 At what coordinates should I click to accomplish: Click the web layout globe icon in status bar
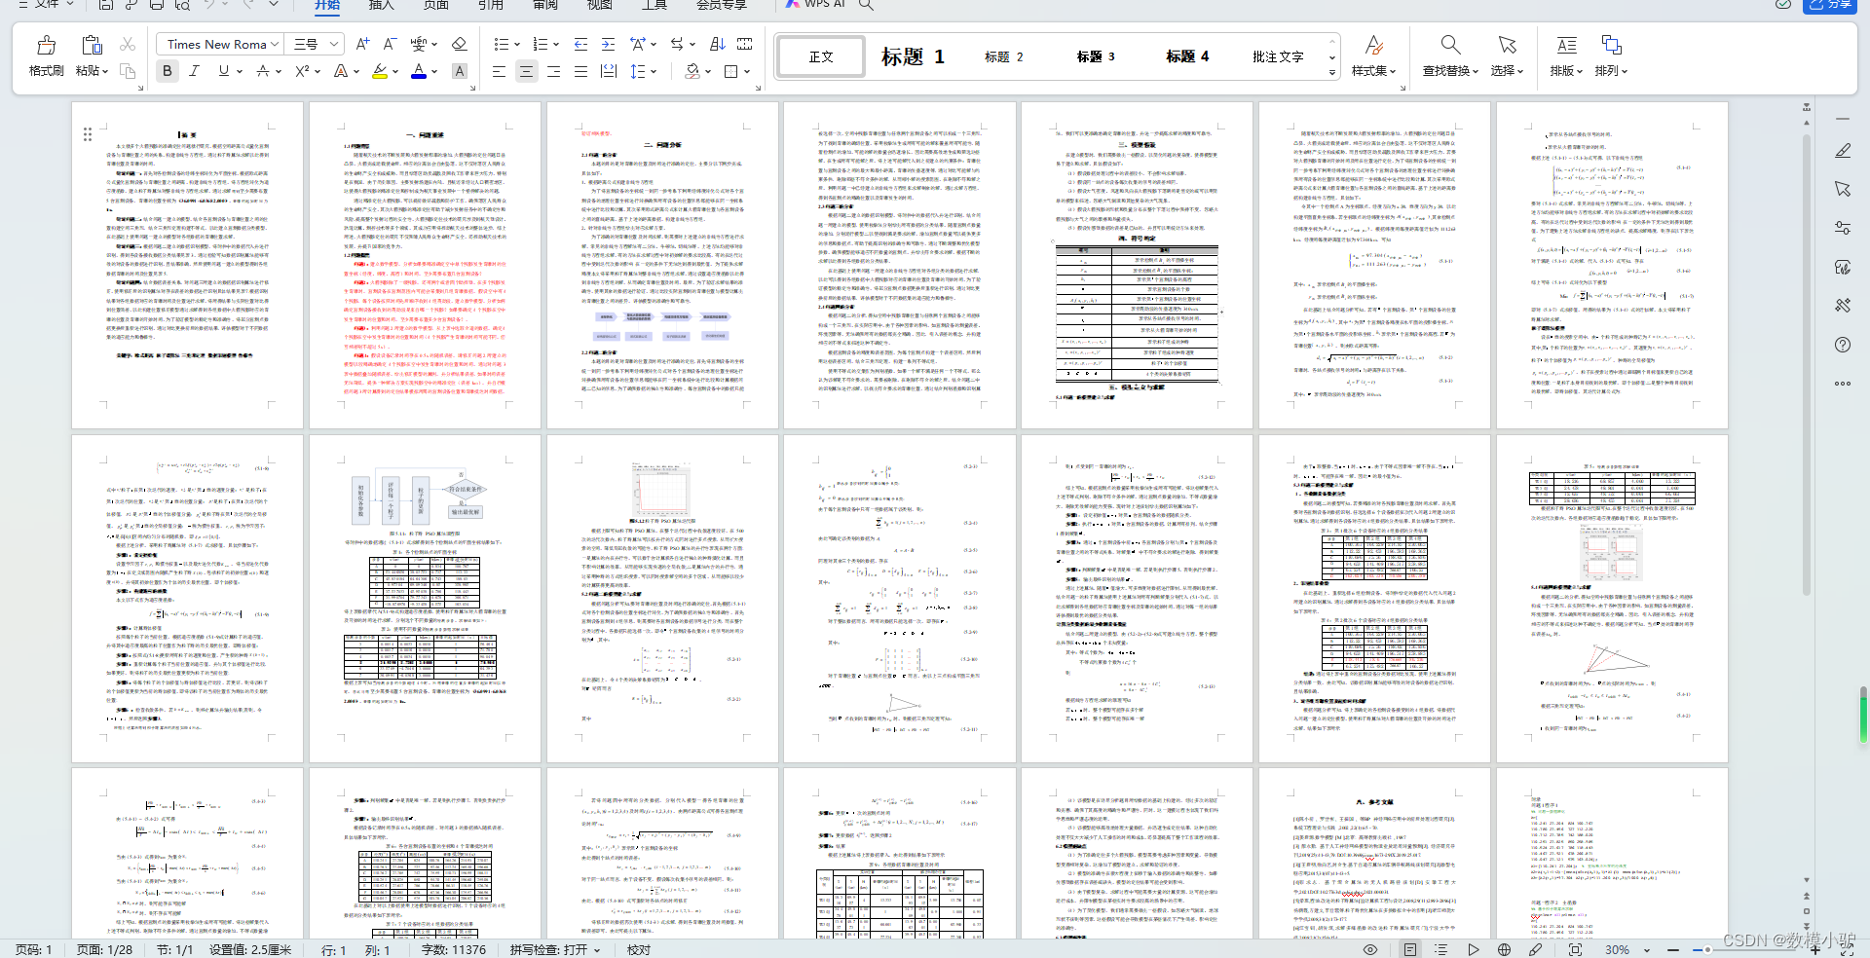[x=1505, y=949]
